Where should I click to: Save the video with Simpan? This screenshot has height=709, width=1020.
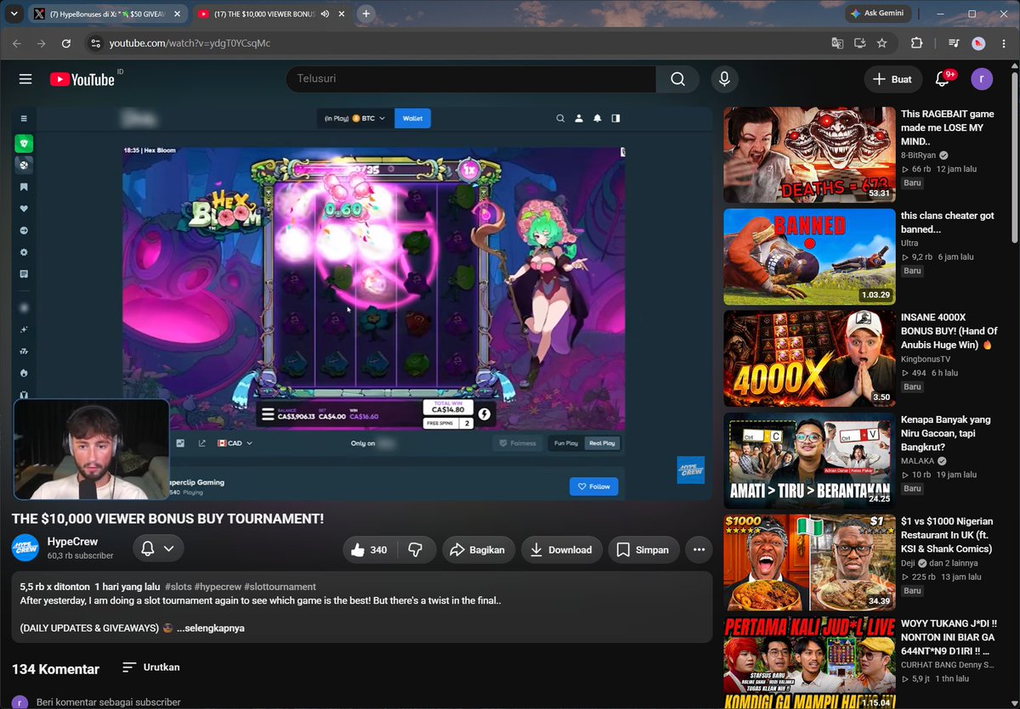point(643,549)
